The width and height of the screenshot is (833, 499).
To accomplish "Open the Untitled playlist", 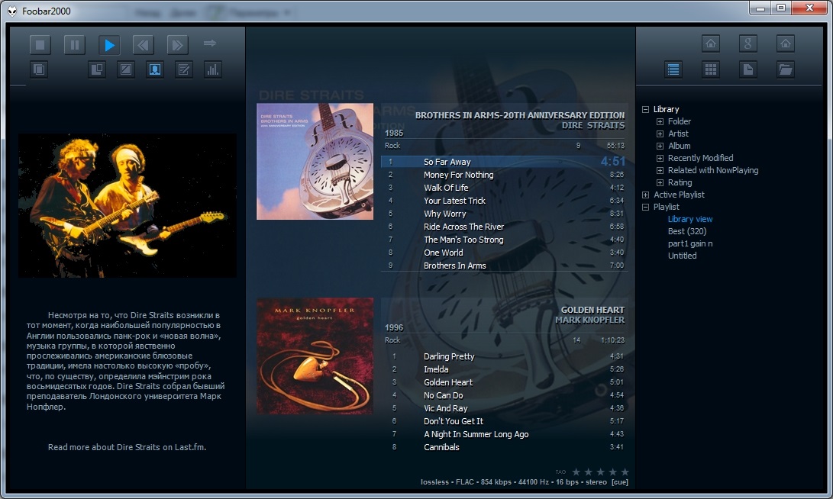I will pyautogui.click(x=682, y=256).
